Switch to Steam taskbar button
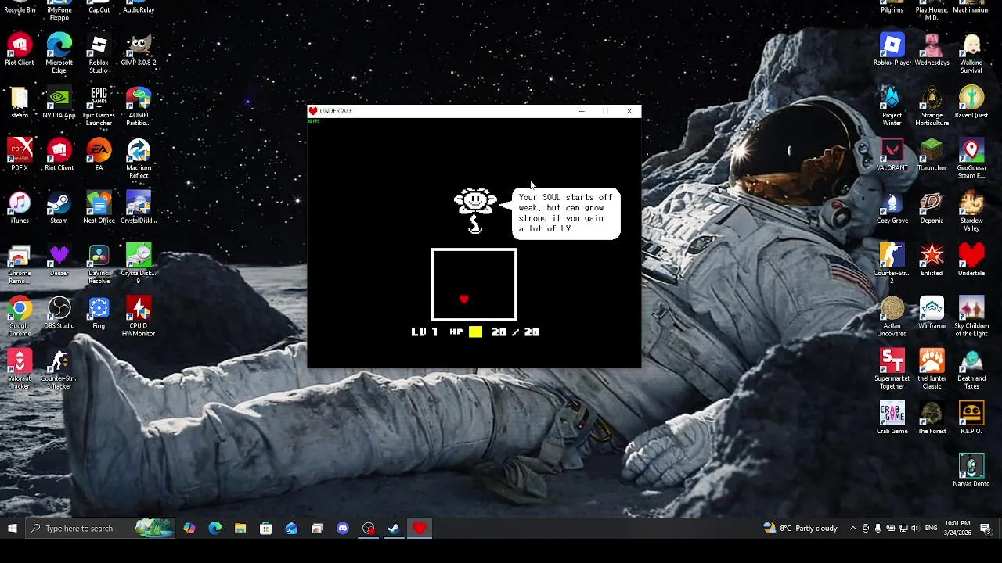The height and width of the screenshot is (563, 1002). coord(394,529)
